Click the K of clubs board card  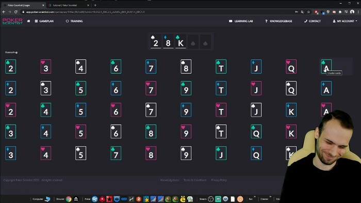coord(180,42)
